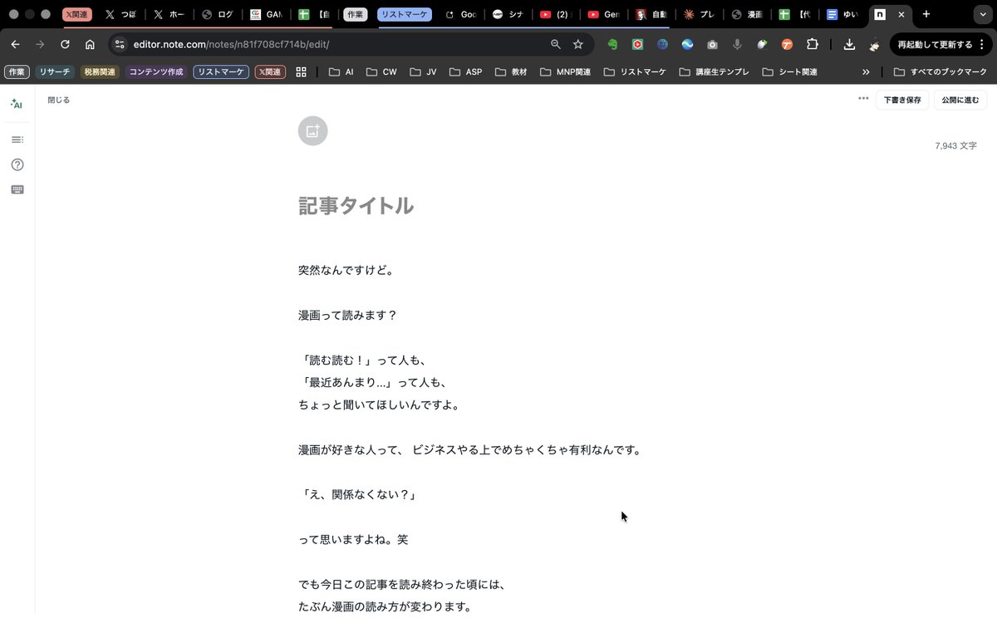Open the help icon in note's sidebar
This screenshot has width=997, height=623.
point(17,164)
